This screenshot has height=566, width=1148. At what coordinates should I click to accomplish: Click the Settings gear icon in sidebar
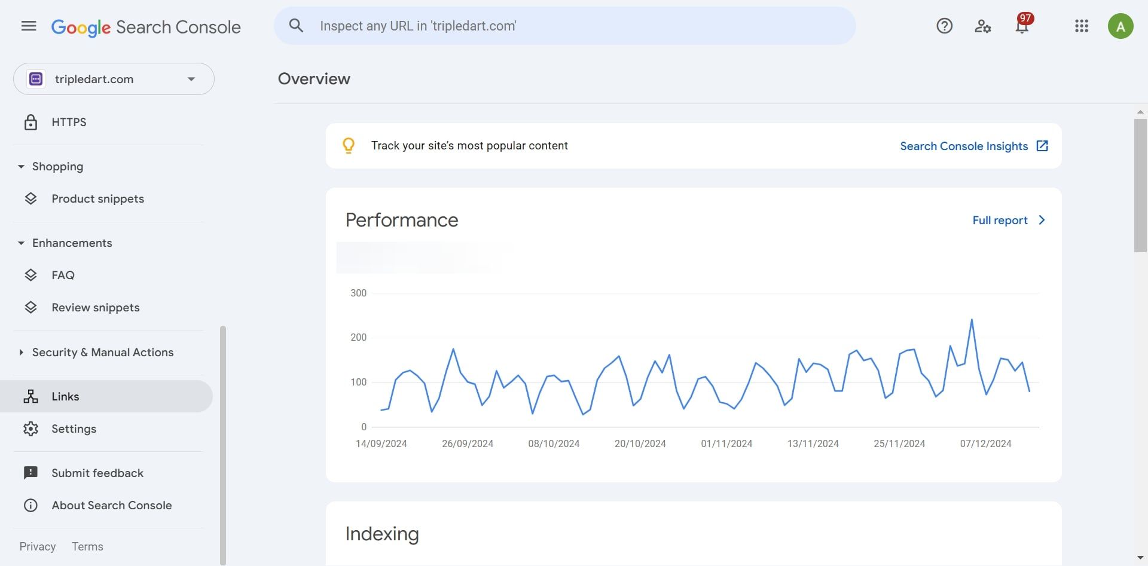(30, 429)
